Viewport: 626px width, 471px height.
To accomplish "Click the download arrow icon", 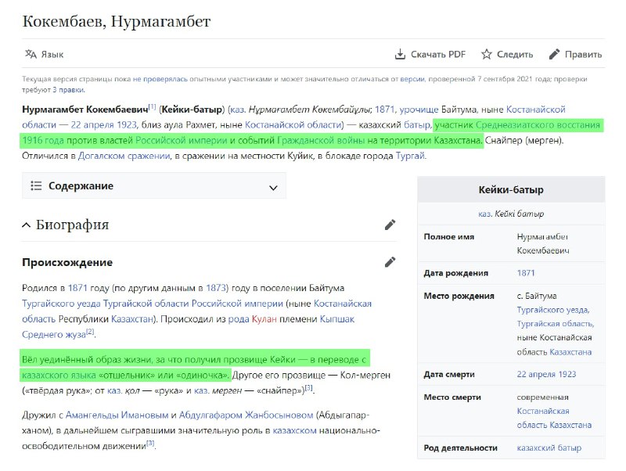I will 400,54.
